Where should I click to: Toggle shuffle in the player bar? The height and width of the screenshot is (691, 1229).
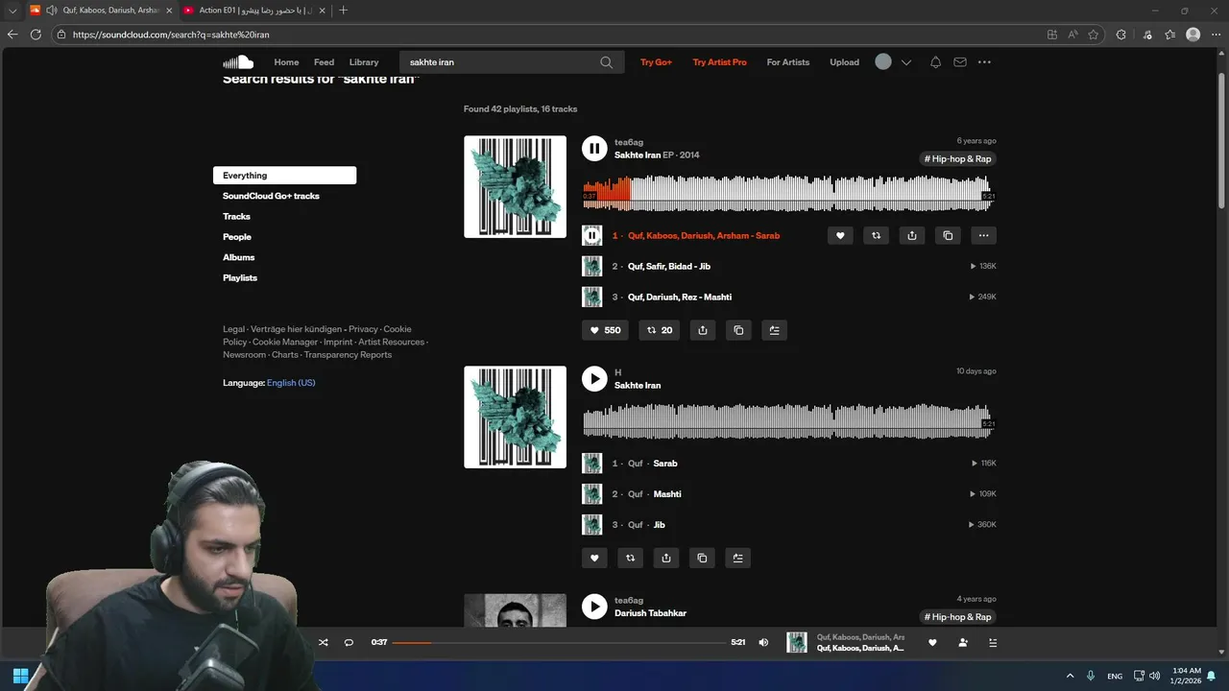[x=323, y=642]
